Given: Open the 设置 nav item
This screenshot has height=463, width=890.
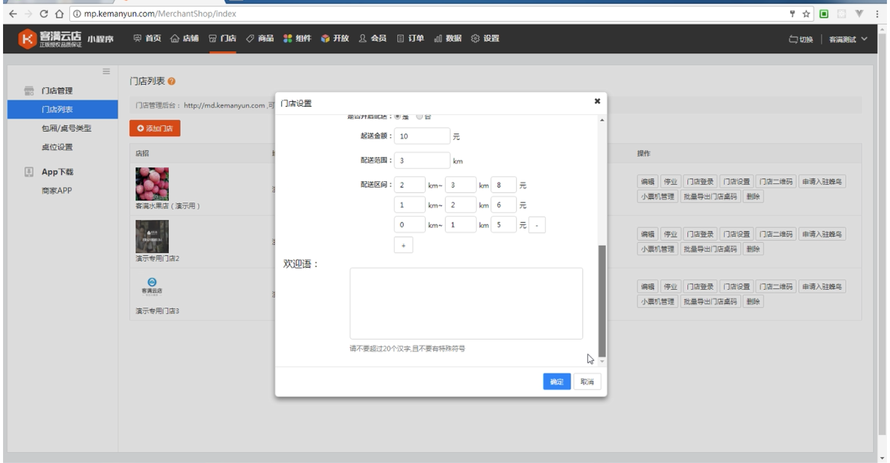Looking at the screenshot, I should point(485,39).
